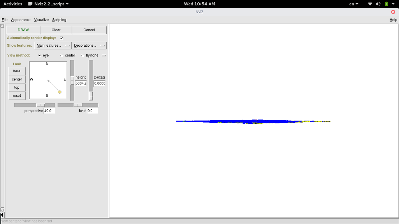The image size is (399, 224).
Task: Open the Visualize menu
Action: [x=41, y=20]
